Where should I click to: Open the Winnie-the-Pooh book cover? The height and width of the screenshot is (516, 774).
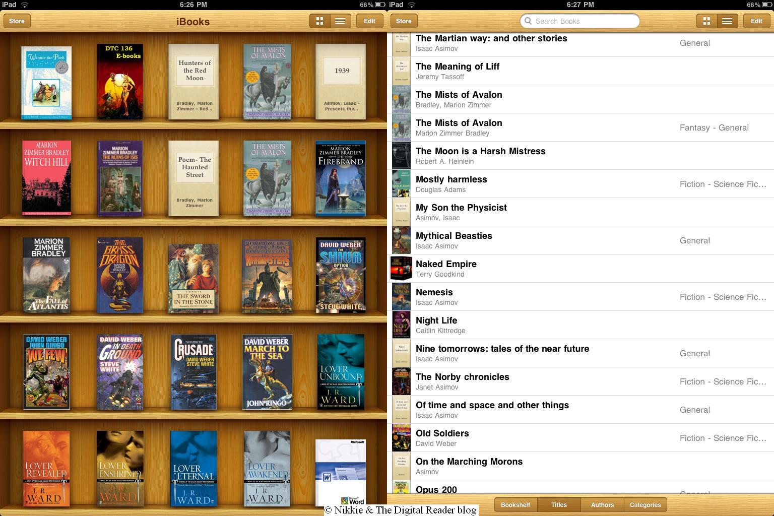[x=46, y=83]
